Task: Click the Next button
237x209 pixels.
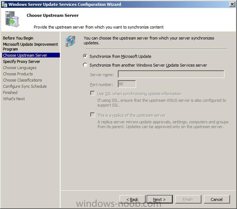Action: [160, 199]
